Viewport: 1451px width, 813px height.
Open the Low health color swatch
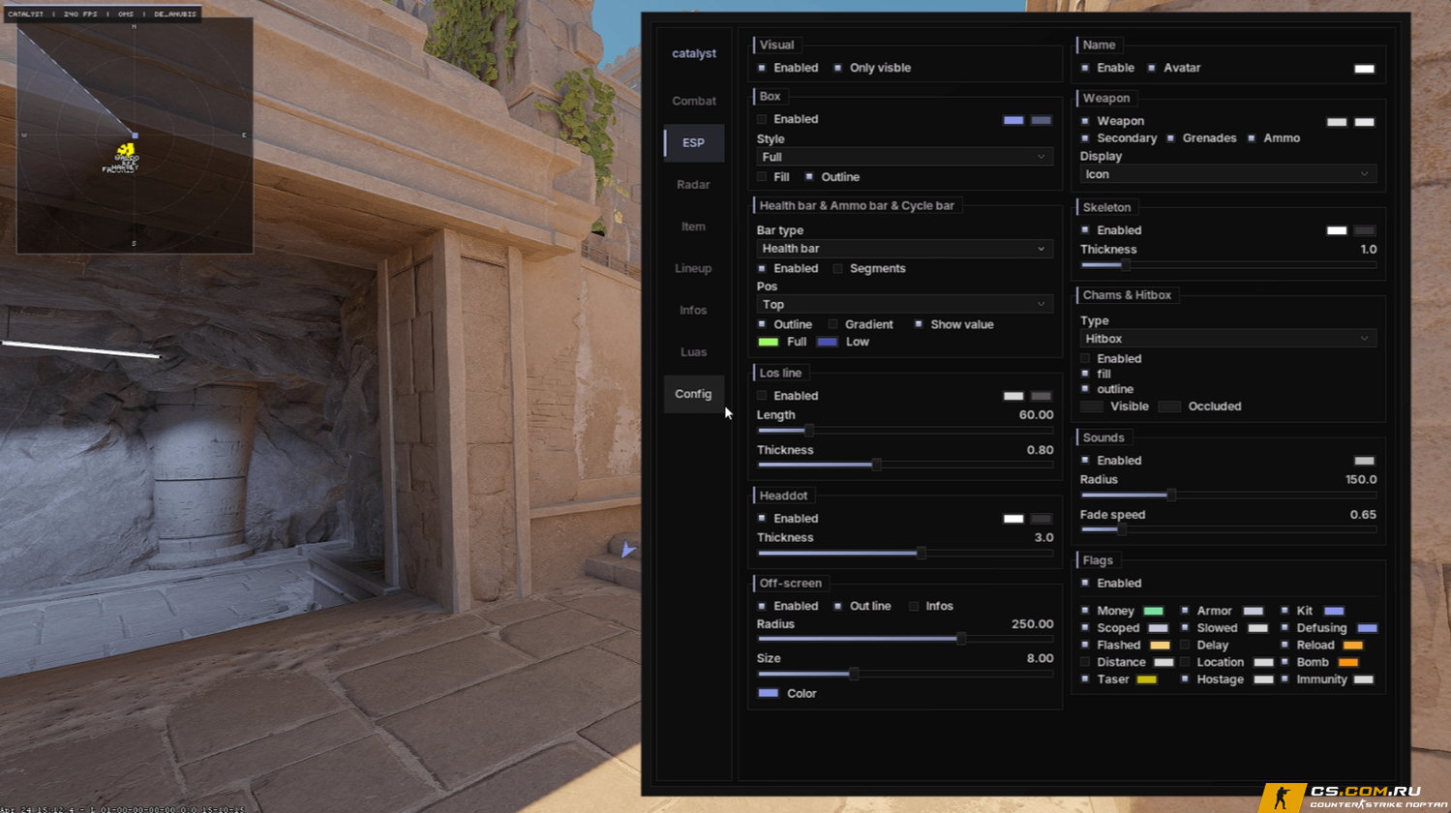[x=828, y=342]
